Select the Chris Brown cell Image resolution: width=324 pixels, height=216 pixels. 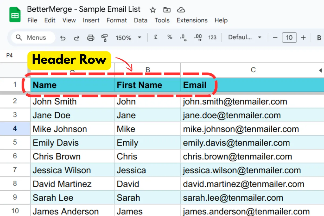(72, 156)
